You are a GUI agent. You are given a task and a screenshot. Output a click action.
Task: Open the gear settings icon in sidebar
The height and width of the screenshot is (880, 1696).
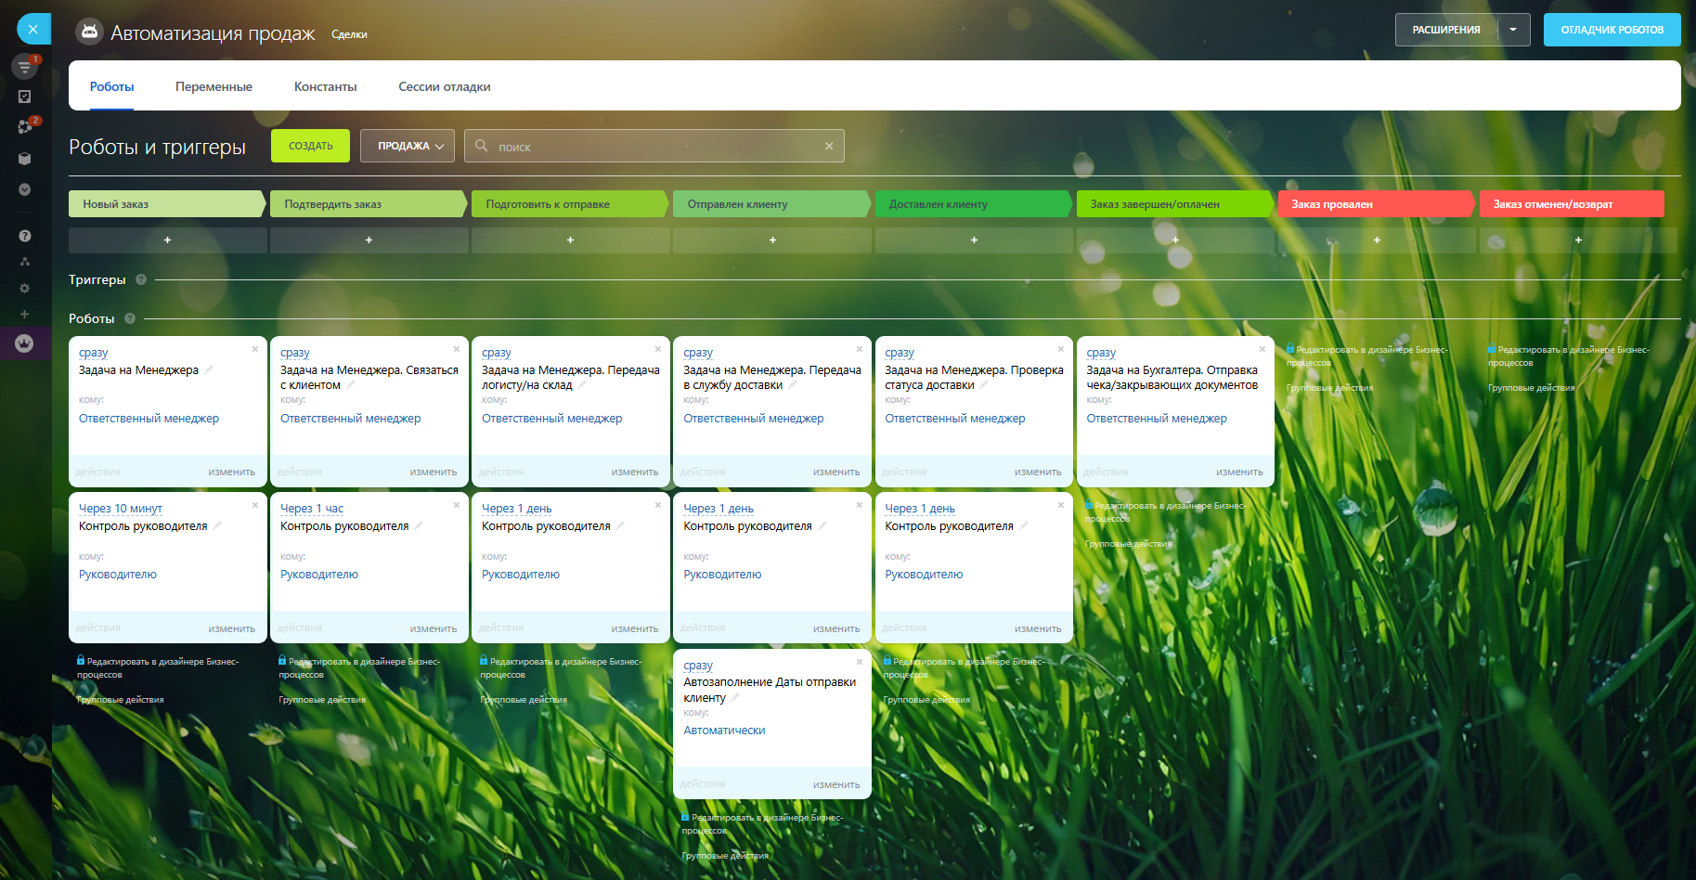[24, 289]
